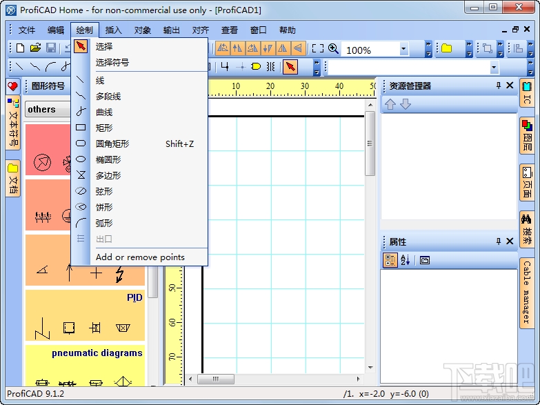This screenshot has width=540, height=405.
Task: Click the red heart favorites tab
Action: [x=12, y=86]
